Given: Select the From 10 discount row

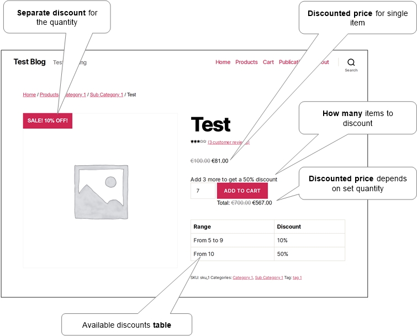Looking at the screenshot, I should click(x=268, y=254).
